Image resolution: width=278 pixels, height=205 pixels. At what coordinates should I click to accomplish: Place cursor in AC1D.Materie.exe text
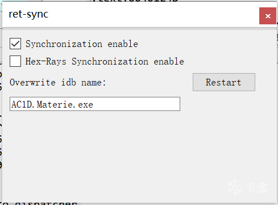tap(52, 104)
